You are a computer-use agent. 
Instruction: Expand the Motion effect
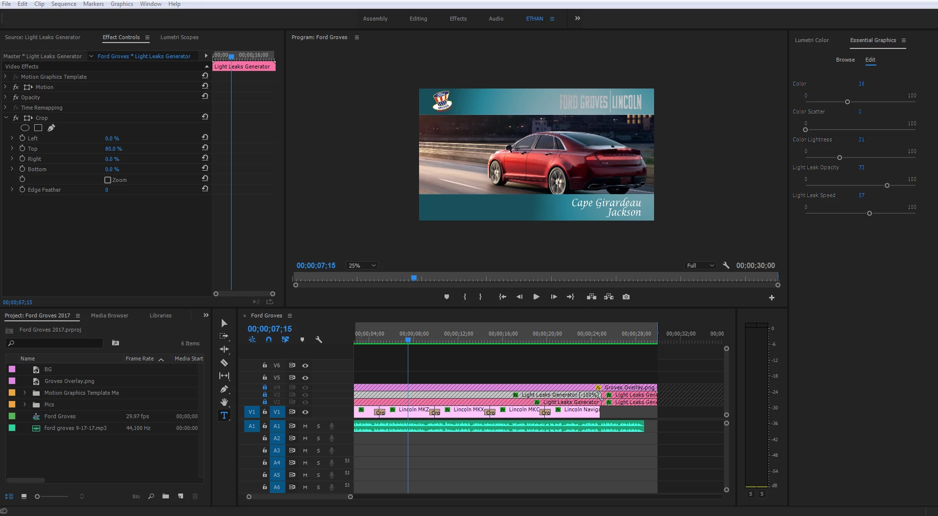click(x=5, y=87)
